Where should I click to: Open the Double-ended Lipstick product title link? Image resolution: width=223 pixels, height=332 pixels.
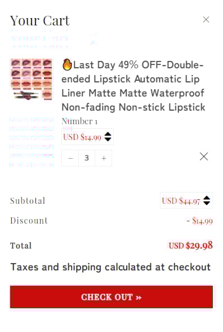[x=133, y=86]
